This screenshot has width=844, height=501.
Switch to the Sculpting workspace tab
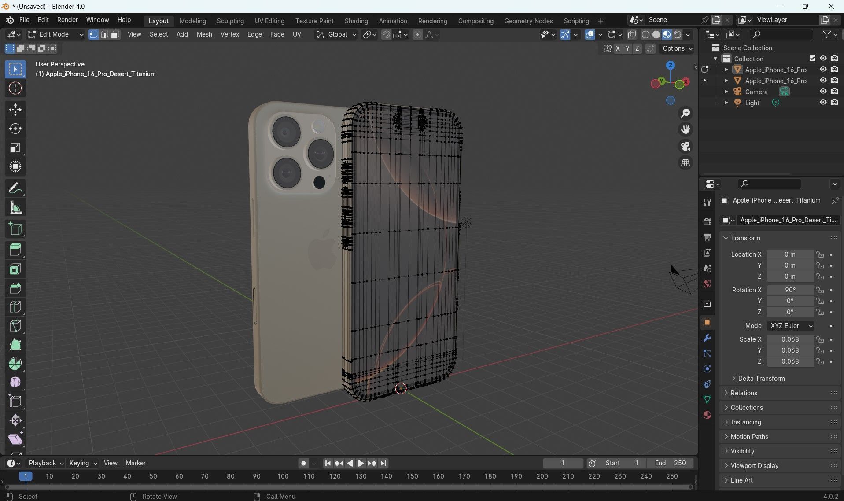tap(230, 21)
